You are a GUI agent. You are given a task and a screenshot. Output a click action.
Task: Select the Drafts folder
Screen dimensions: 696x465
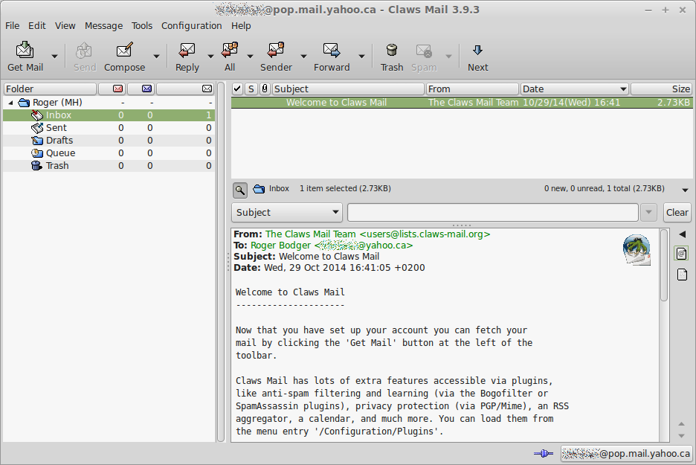coord(109,141)
